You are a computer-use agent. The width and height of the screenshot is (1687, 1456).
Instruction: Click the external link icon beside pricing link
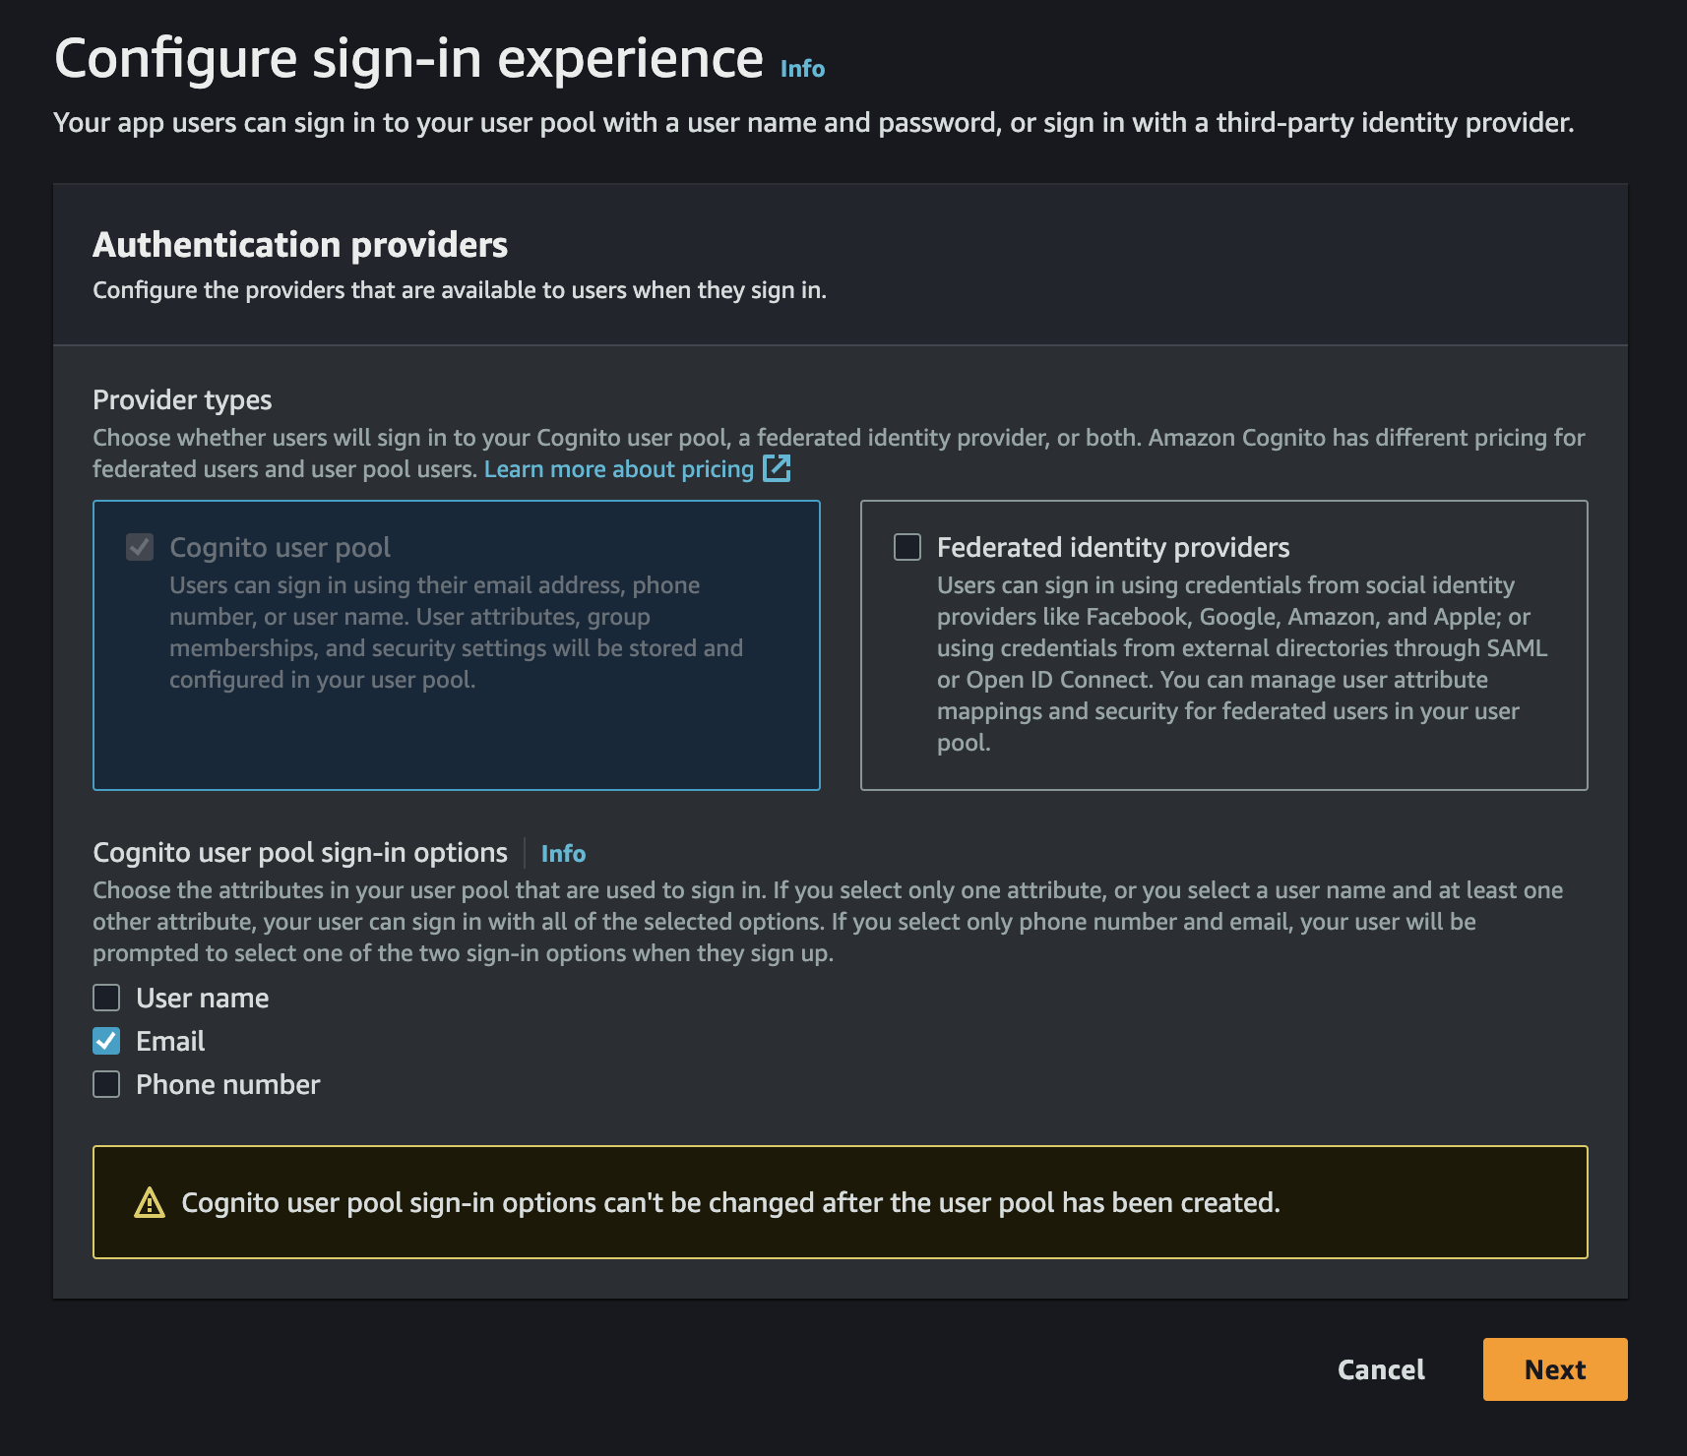pos(778,469)
